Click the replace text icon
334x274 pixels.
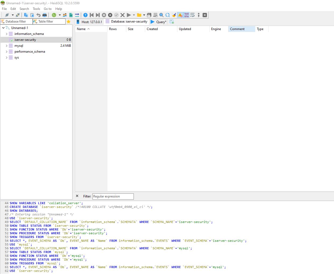point(168,15)
